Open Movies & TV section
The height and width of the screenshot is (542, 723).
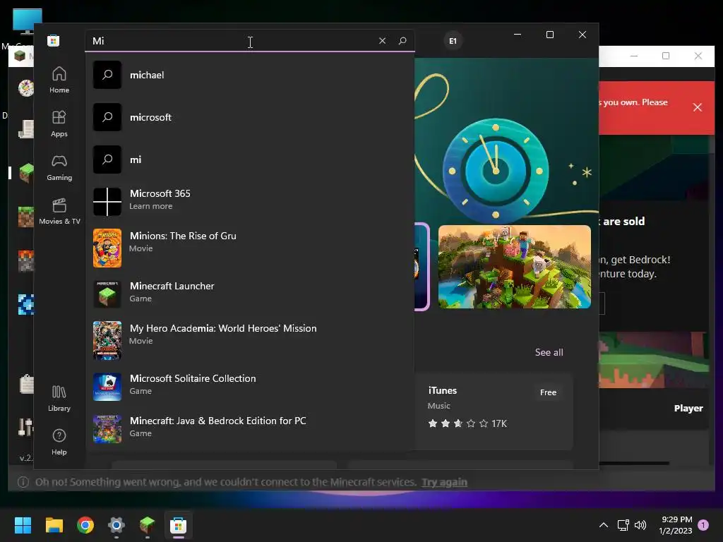(x=59, y=211)
